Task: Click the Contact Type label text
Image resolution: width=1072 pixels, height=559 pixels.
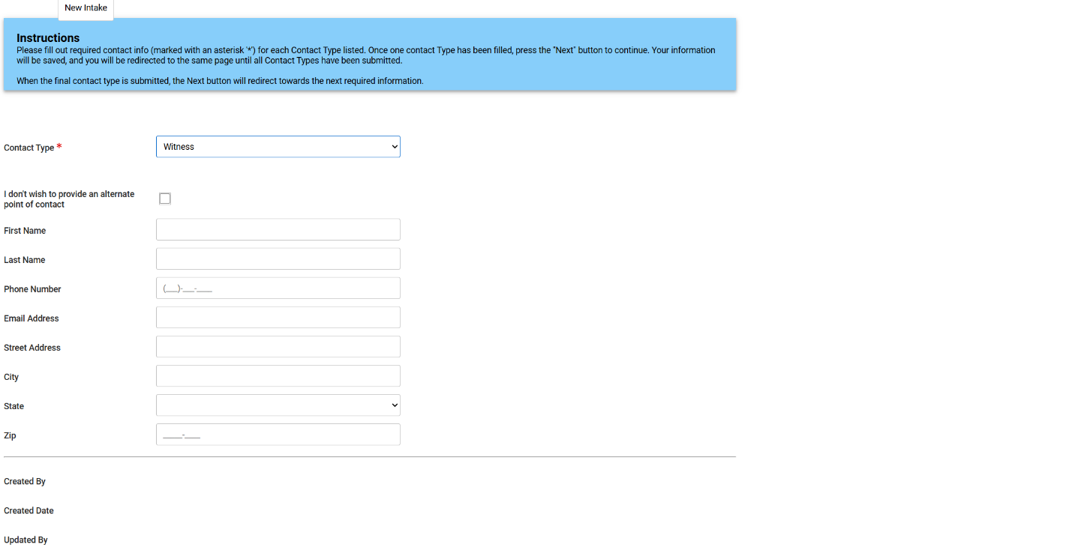Action: [29, 148]
